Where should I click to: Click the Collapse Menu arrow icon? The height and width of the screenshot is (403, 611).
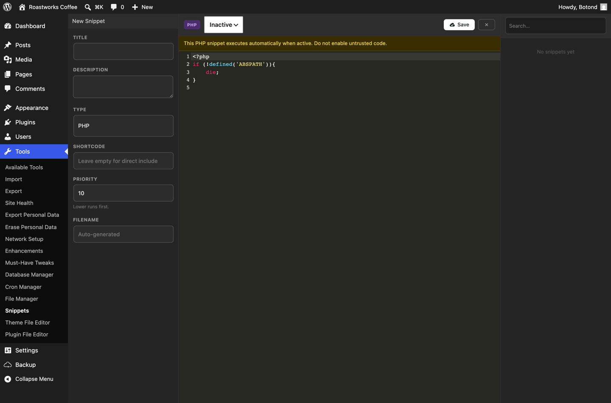coord(8,379)
